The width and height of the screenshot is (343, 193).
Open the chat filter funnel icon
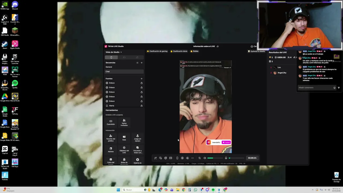pos(339,88)
